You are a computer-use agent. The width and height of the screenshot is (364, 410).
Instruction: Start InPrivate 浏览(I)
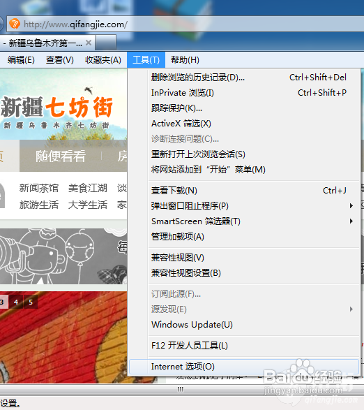coord(244,93)
